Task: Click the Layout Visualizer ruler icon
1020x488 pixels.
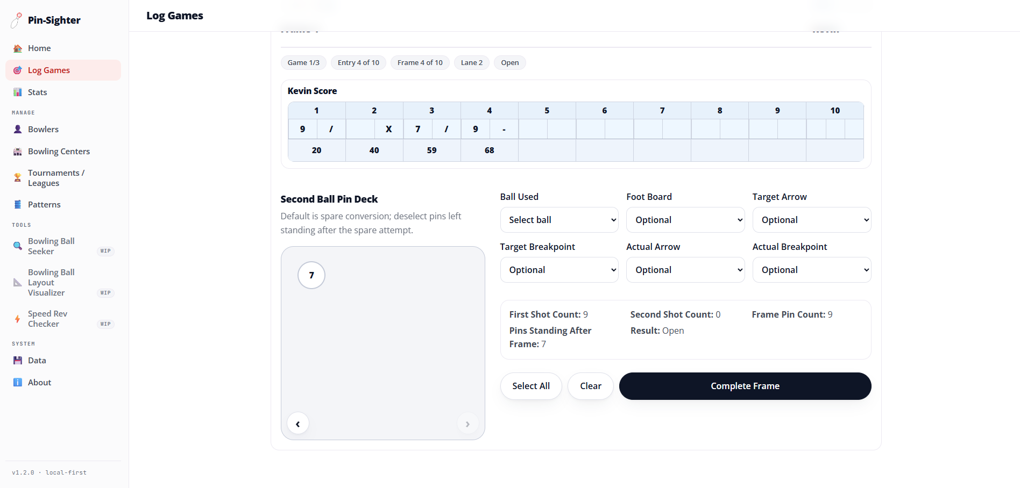Action: (x=18, y=283)
